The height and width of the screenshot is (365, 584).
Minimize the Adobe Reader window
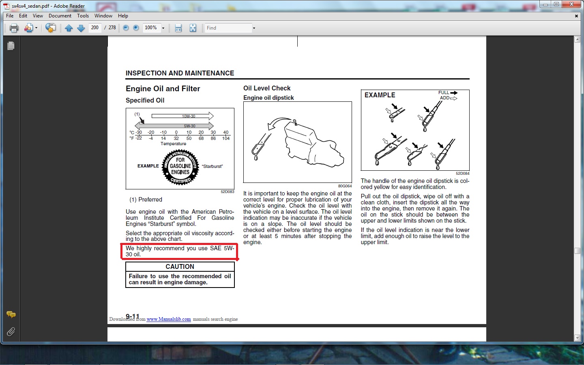[x=545, y=4]
